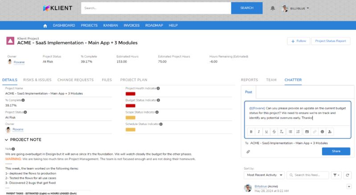The height and width of the screenshot is (195, 356).
Task: Open Roxane link in header Owner field
Action: pos(19,62)
